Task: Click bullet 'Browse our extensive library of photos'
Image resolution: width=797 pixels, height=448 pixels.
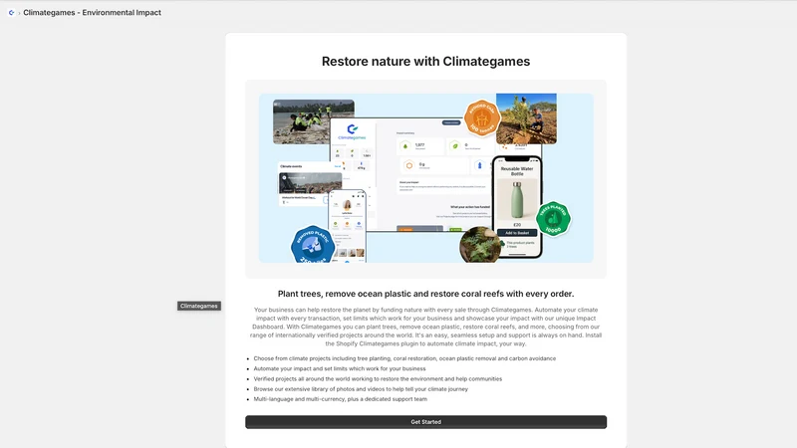Action: tap(361, 389)
